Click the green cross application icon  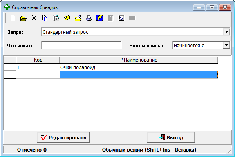point(7,7)
